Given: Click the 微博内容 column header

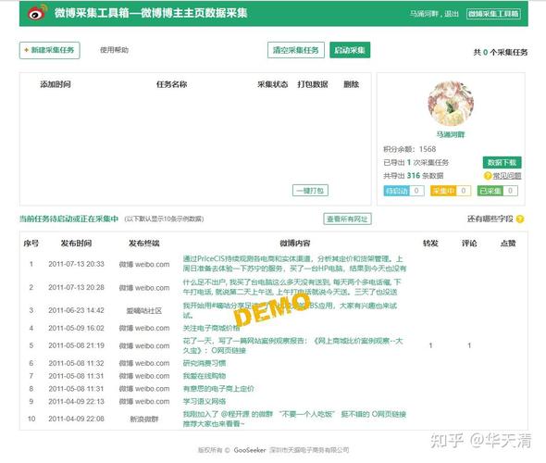Looking at the screenshot, I should (294, 244).
